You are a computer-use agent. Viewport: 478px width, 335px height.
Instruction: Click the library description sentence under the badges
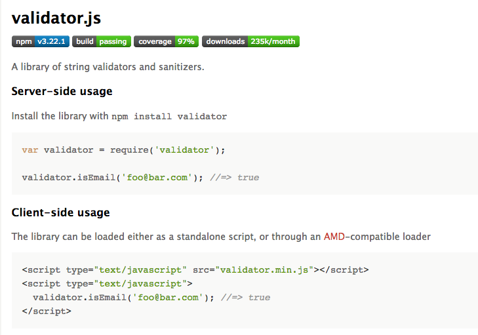point(108,67)
